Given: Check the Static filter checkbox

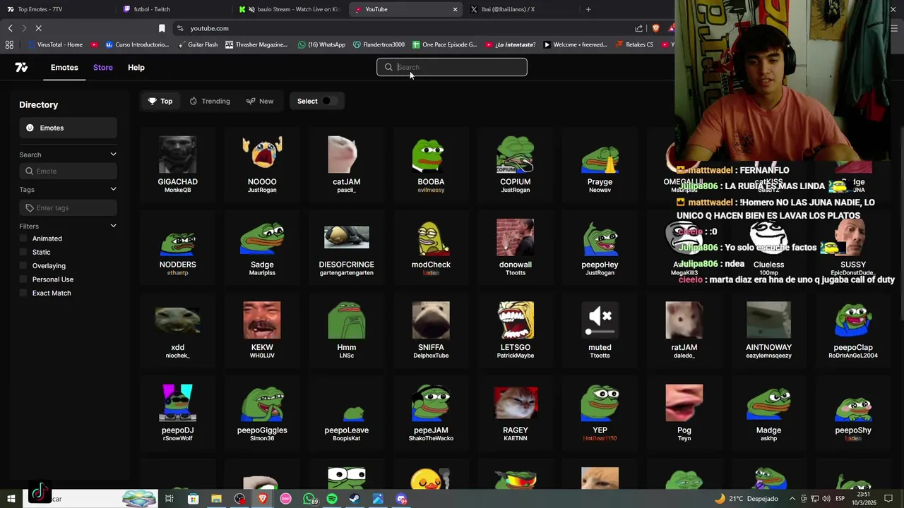Looking at the screenshot, I should point(23,252).
